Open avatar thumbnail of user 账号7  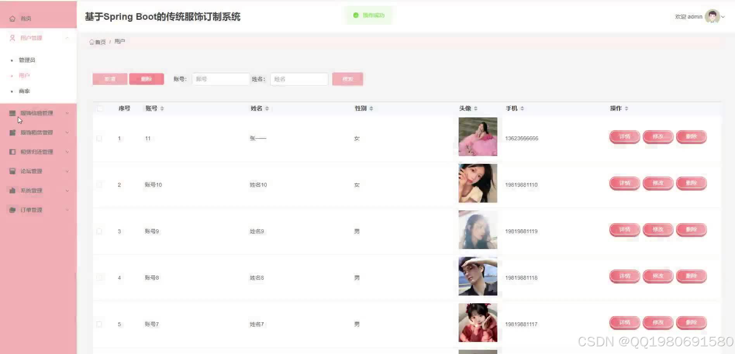pos(478,323)
